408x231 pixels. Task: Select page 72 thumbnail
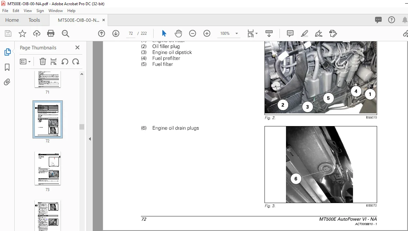coord(48,119)
